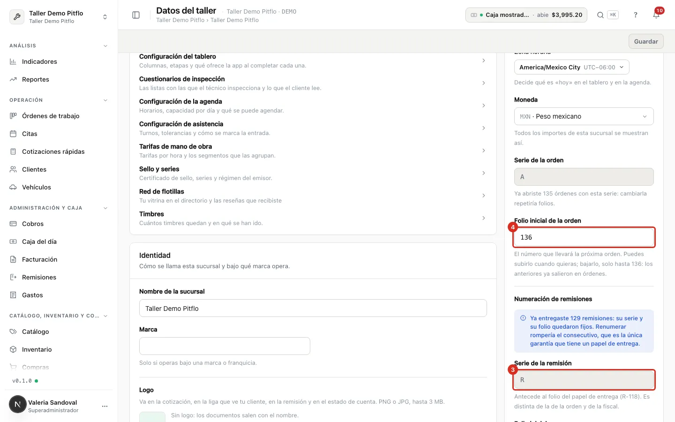This screenshot has width=675, height=422.
Task: Click the Guardar button
Action: point(646,41)
